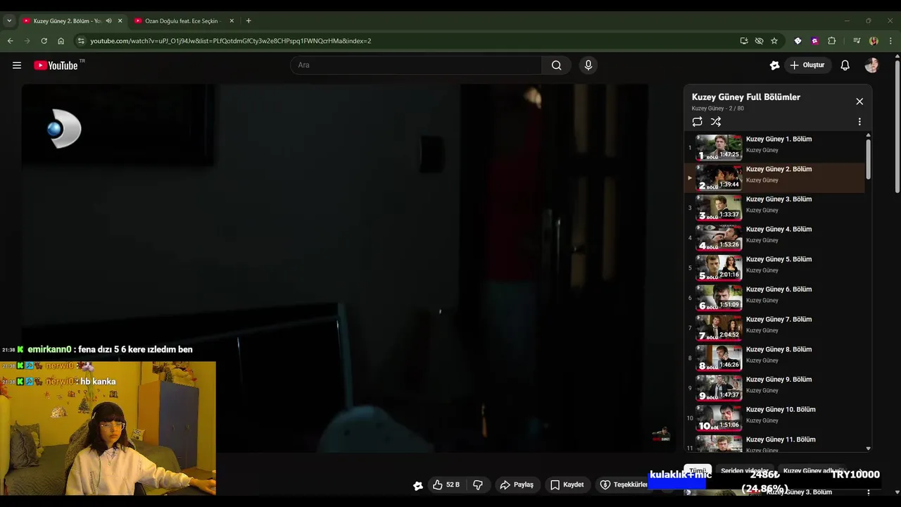Close the Ozan Doğulu browser tab

(231, 21)
